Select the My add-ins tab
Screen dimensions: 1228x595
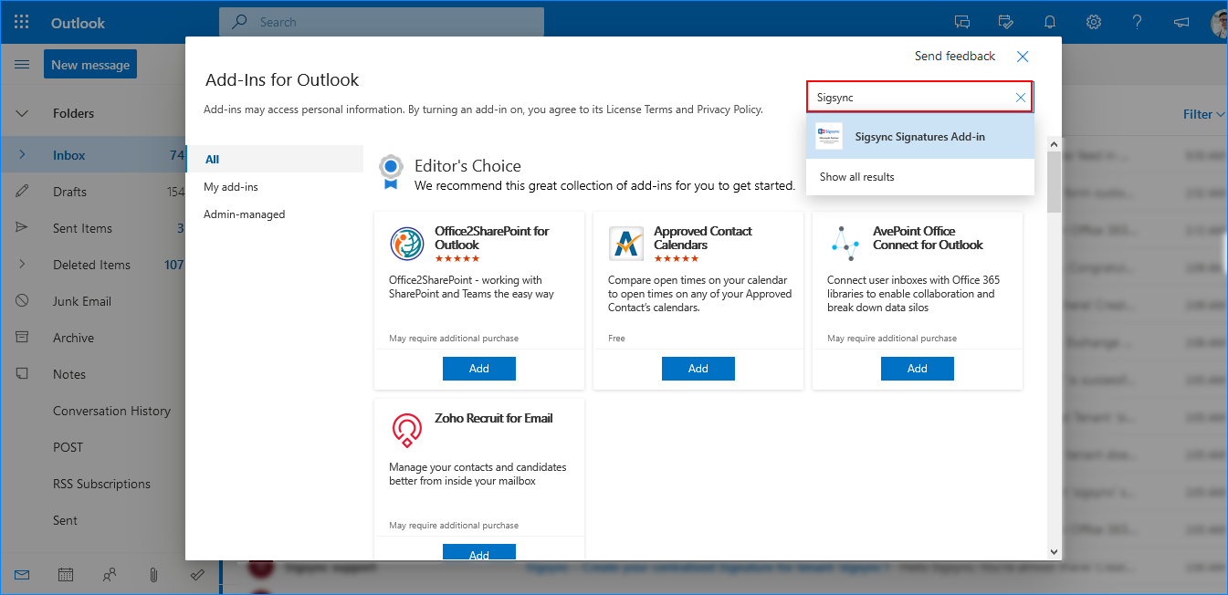231,187
